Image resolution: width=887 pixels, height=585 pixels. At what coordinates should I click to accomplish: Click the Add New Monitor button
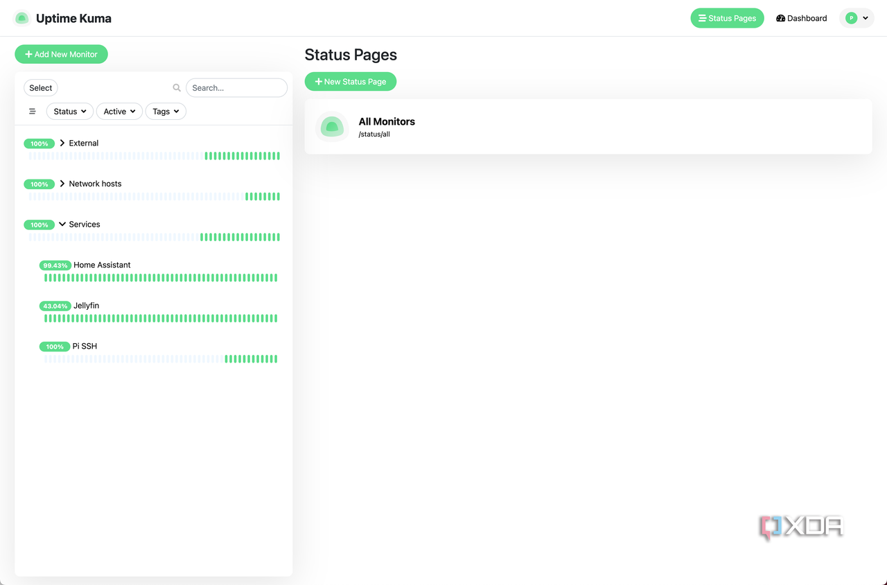click(61, 54)
